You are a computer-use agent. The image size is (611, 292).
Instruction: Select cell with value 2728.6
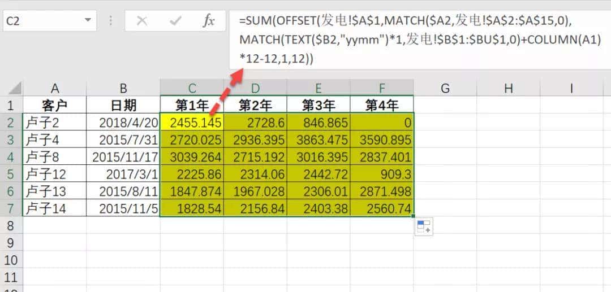(255, 123)
